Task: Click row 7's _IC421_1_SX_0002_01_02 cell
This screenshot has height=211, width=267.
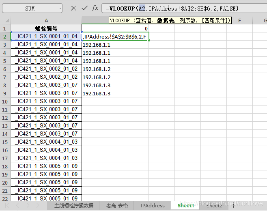Action: pos(46,77)
